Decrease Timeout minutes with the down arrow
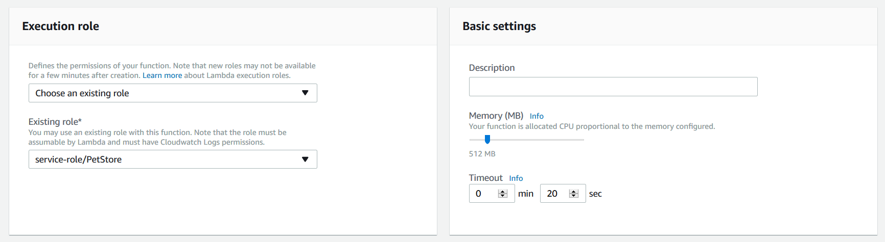Screen dimensions: 885x242 (503, 196)
